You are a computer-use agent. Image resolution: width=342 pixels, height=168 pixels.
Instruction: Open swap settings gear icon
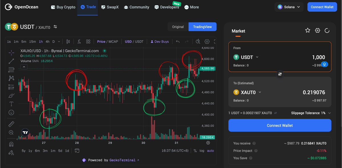[x=317, y=31]
